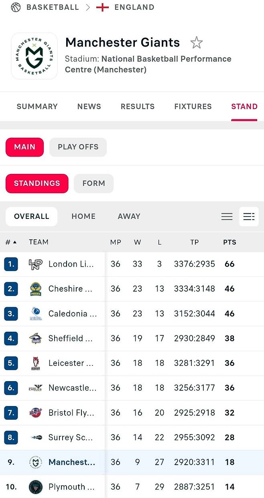Open the Results tab
Image resolution: width=264 pixels, height=498 pixels.
tap(138, 106)
